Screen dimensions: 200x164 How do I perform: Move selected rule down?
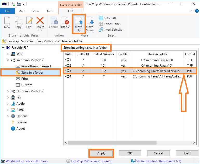tap(90, 24)
